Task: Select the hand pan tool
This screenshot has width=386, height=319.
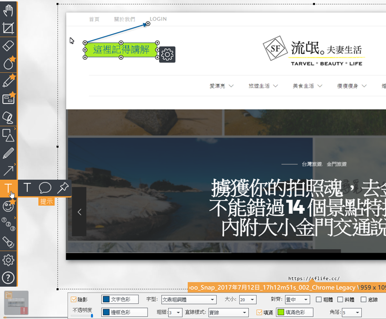Action: click(x=8, y=10)
